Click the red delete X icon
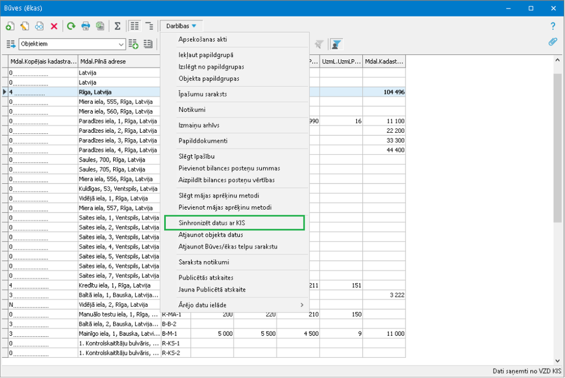Image resolution: width=565 pixels, height=378 pixels. (54, 26)
